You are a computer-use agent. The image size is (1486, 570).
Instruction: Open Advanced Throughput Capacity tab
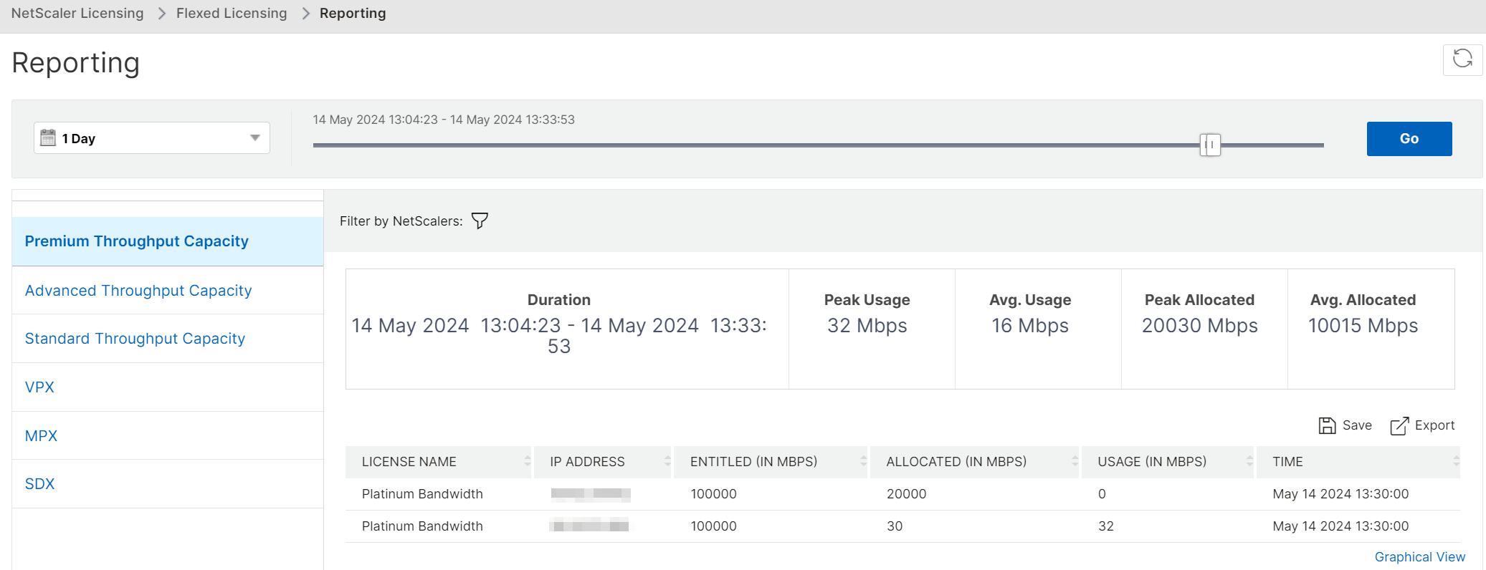tap(168, 290)
